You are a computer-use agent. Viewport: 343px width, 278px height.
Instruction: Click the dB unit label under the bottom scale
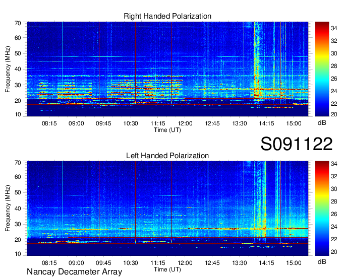coord(322,261)
